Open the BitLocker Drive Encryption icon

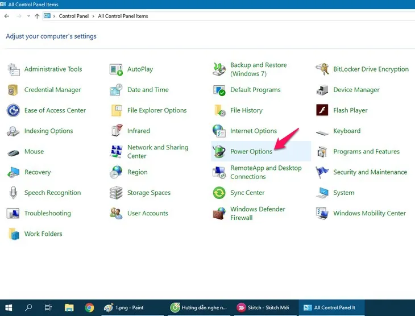coord(322,69)
